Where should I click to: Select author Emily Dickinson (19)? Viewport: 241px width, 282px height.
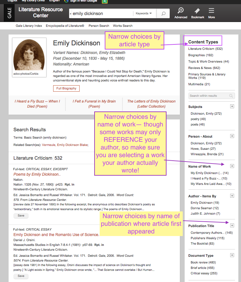[205, 202]
